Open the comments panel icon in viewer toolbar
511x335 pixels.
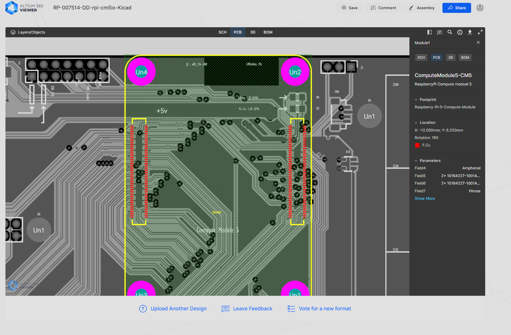click(440, 32)
